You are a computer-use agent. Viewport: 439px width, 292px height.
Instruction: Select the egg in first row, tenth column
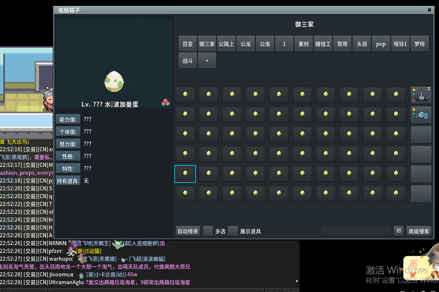point(396,95)
